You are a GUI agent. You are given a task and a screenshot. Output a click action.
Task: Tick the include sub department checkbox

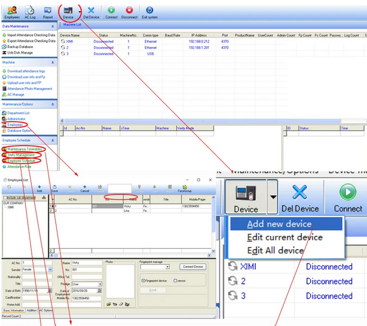pos(5,198)
